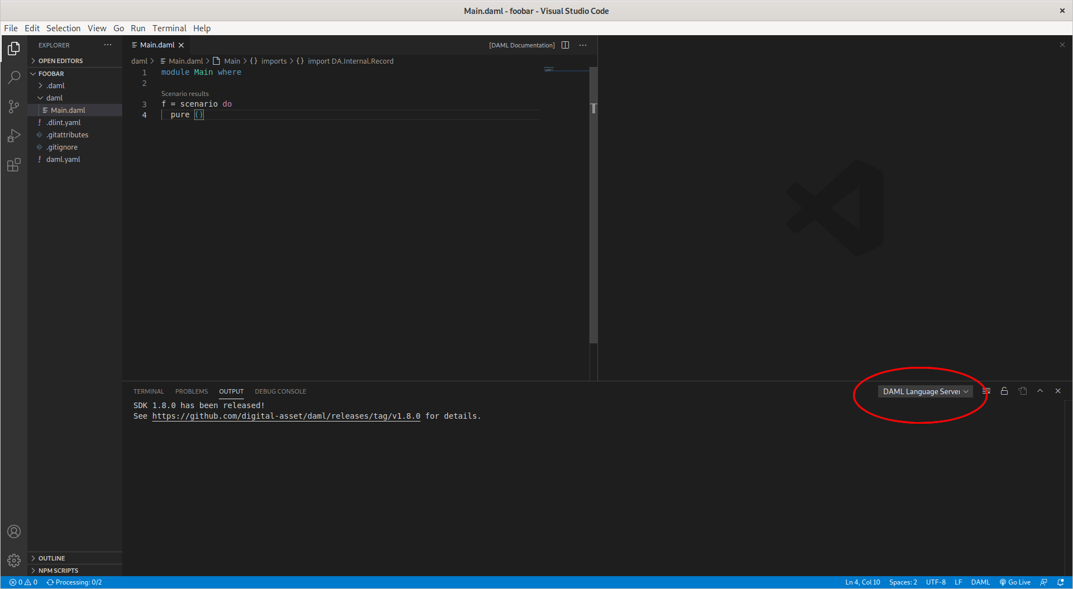Close the Main.daml editor tab

[181, 45]
